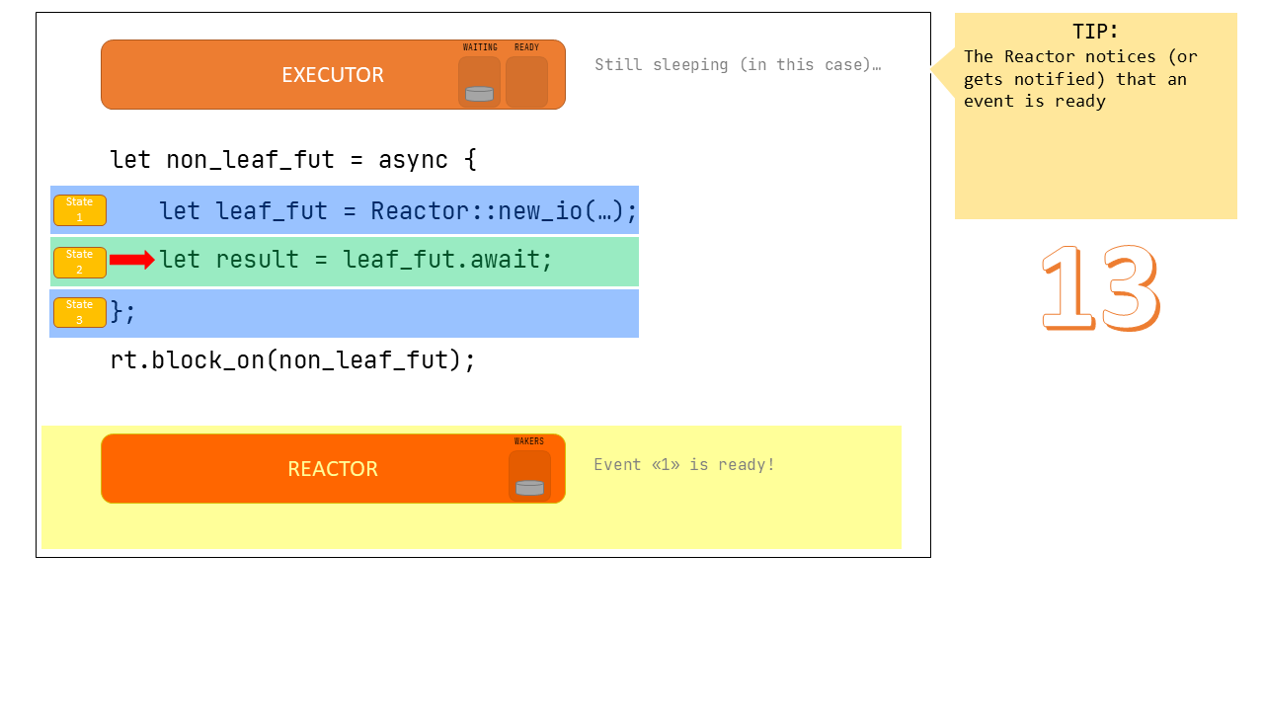Click the State 1 badge

[x=80, y=209]
